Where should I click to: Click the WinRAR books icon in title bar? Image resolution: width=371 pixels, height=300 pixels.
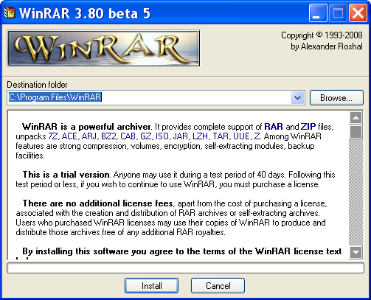[10, 13]
